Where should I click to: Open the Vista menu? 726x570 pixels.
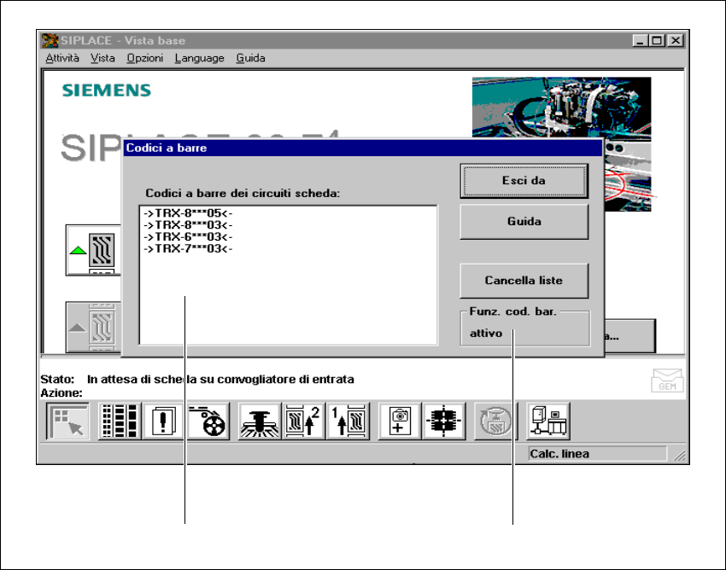102,58
